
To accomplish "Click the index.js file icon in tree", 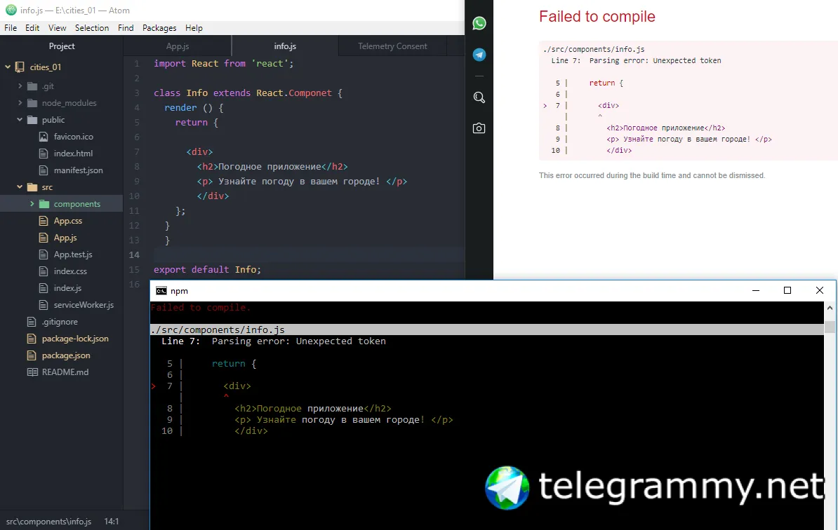I will 44,287.
